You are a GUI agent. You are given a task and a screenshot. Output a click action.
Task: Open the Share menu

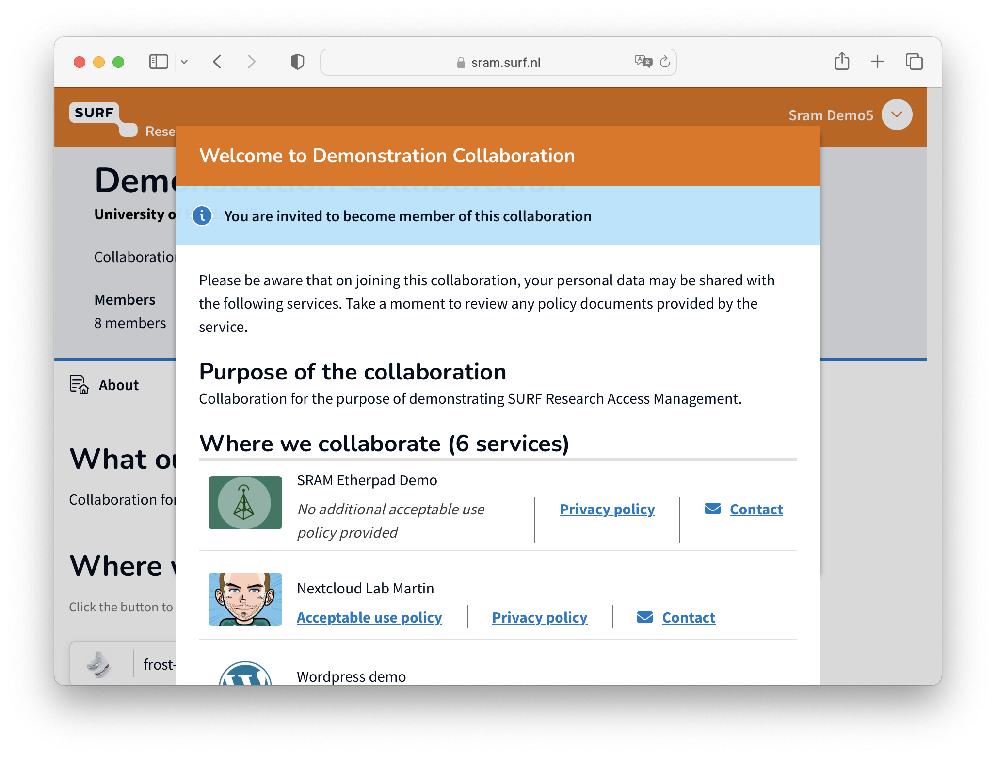842,61
